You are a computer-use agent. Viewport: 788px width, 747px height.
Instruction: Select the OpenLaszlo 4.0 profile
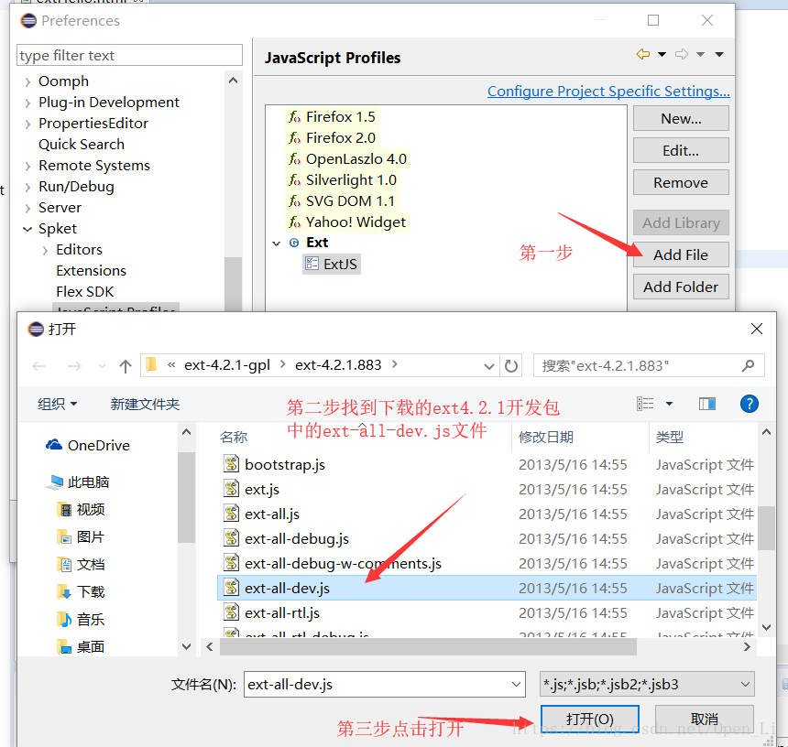point(347,158)
